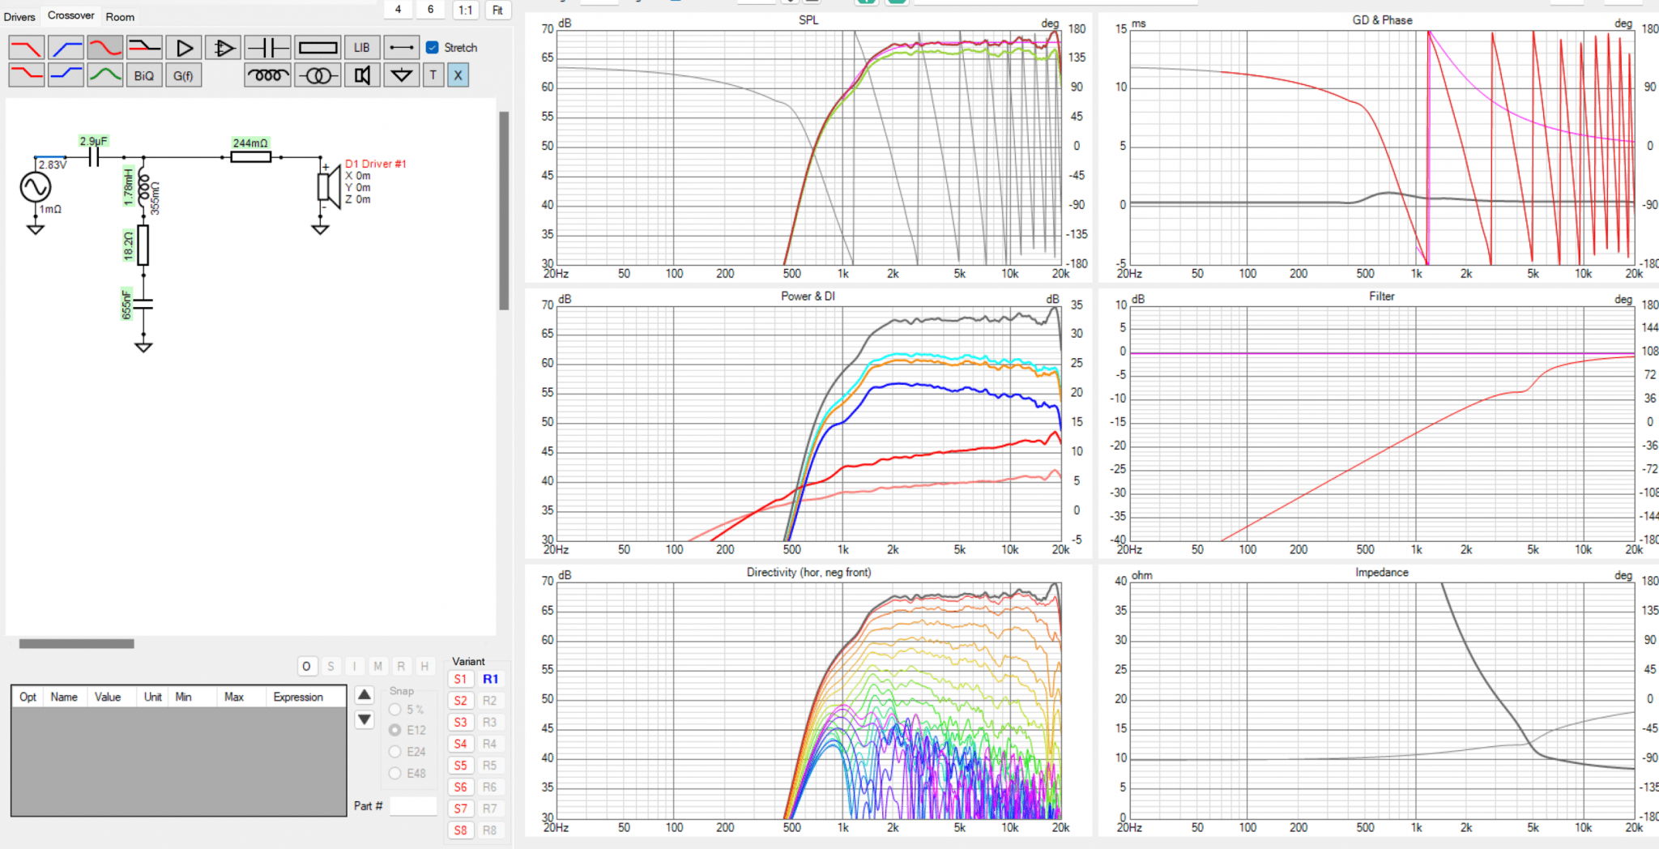Screen dimensions: 1659x849
Task: Select the E24 snap radio button
Action: [x=395, y=752]
